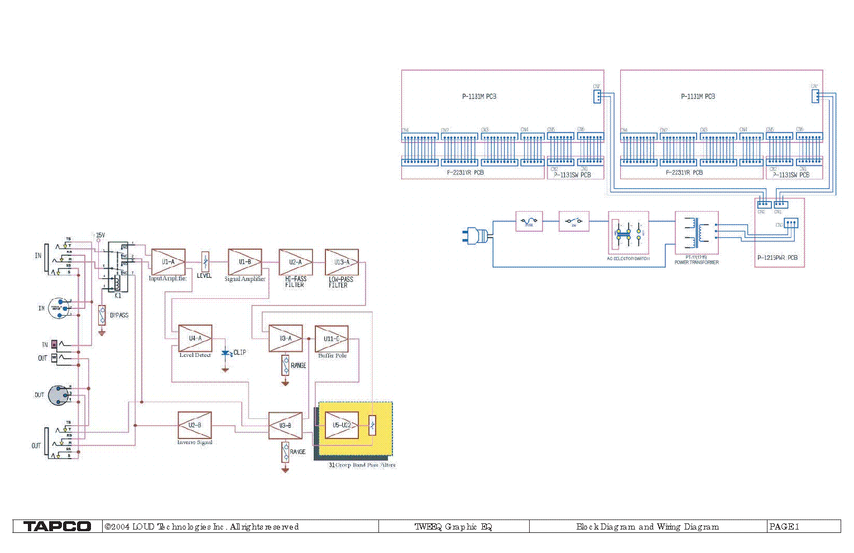Click the 15V supply terminal
Viewport: 854px width, 553px height.
[x=99, y=241]
